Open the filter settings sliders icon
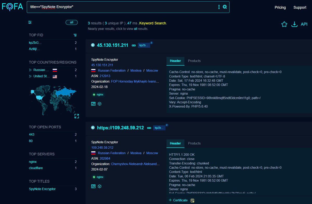 pyautogui.click(x=30, y=22)
